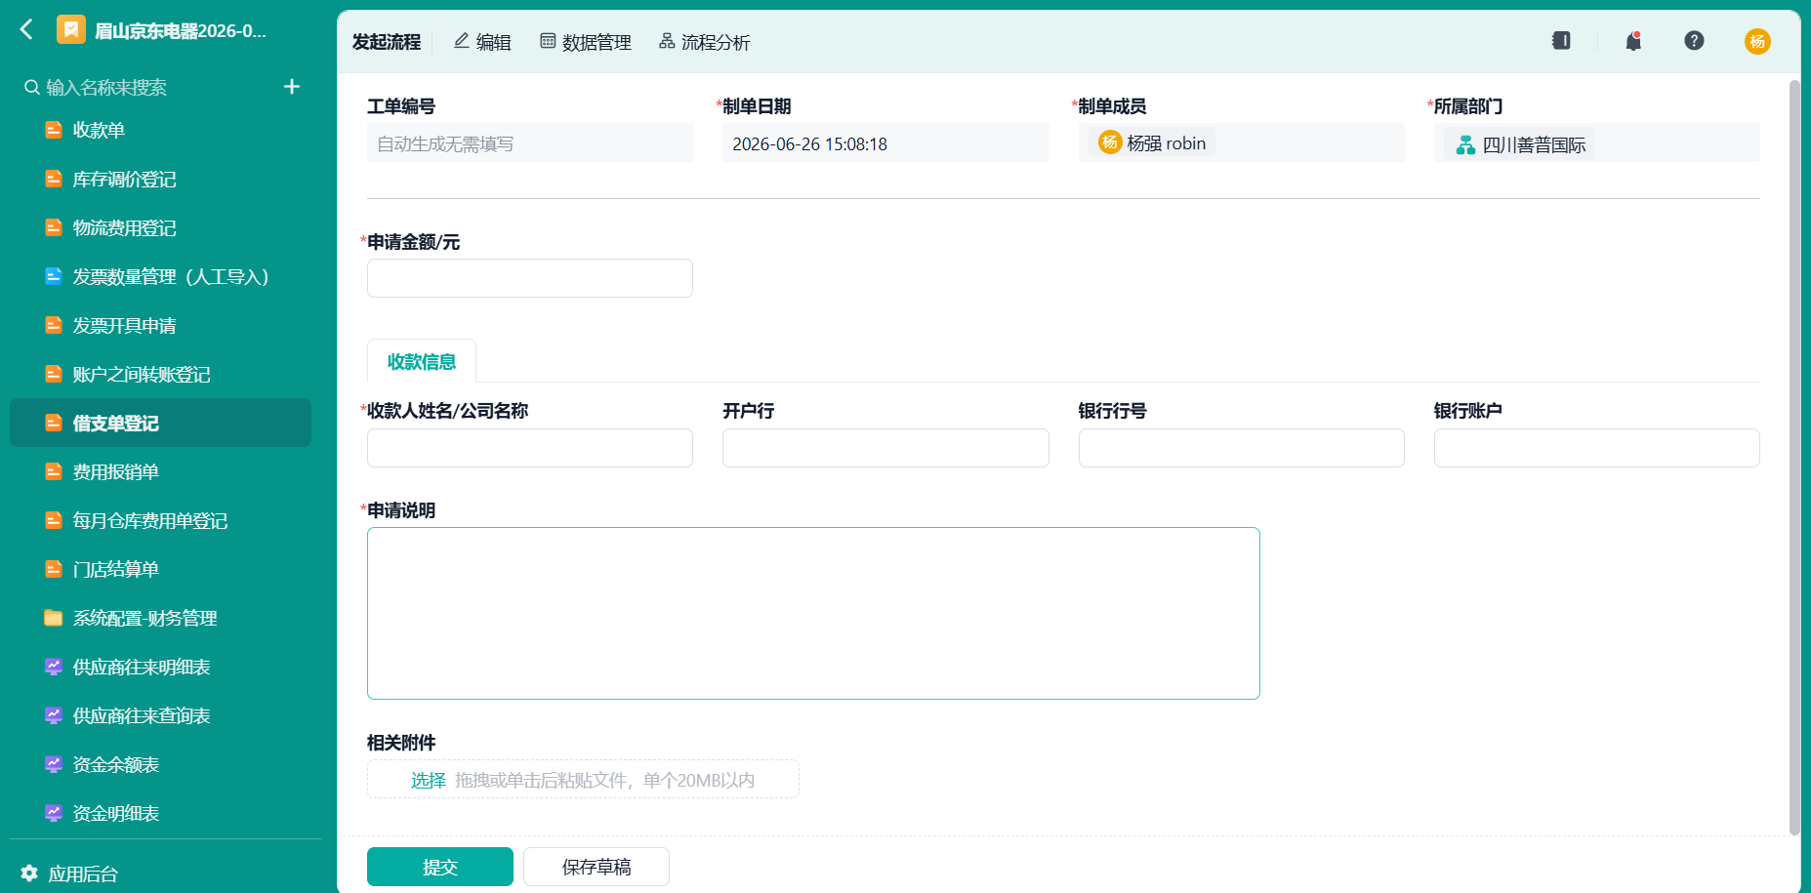Click the orange app logo icon
The height and width of the screenshot is (893, 1811).
coord(70,30)
